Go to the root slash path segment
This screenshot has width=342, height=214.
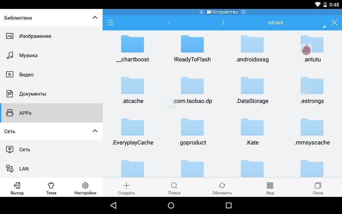[169, 23]
